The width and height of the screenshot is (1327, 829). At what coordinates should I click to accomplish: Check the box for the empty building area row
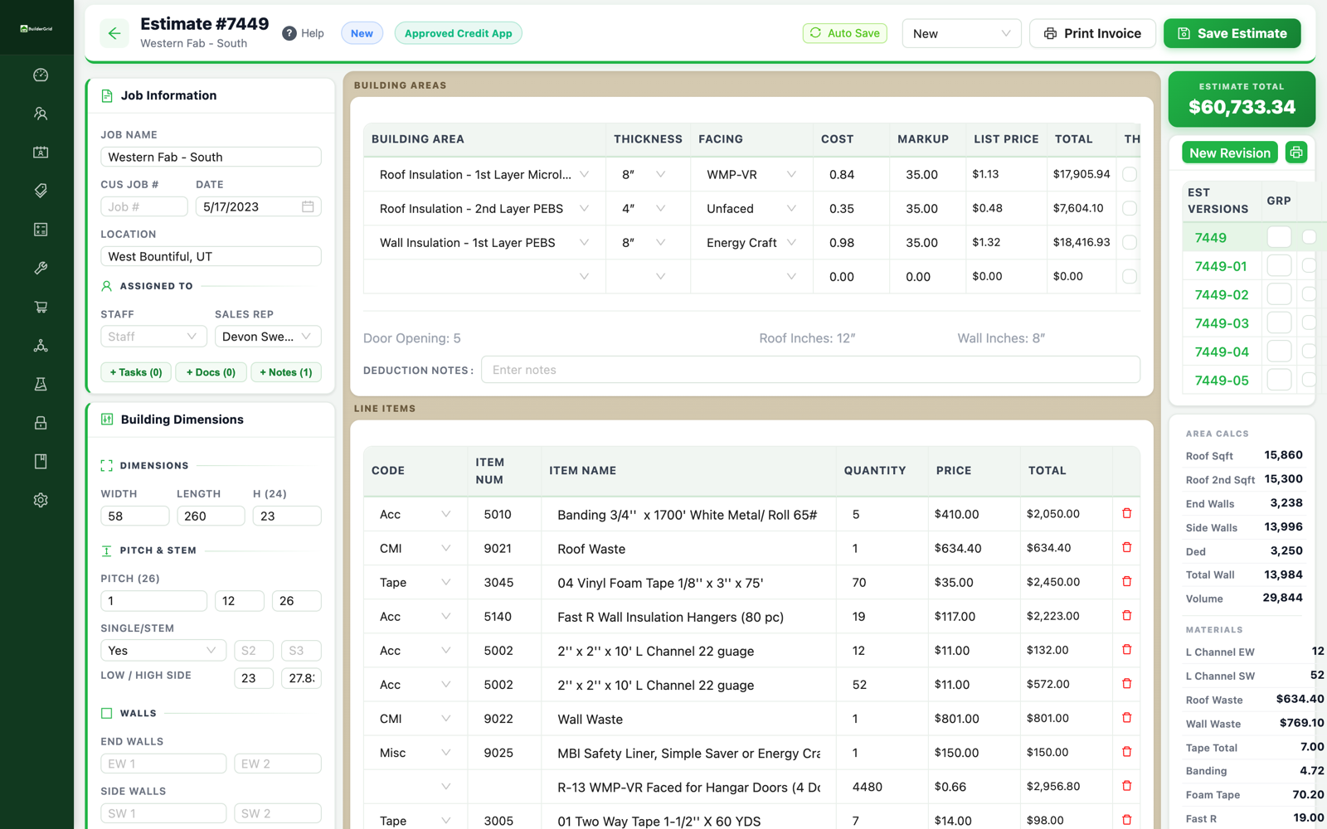click(x=1130, y=276)
